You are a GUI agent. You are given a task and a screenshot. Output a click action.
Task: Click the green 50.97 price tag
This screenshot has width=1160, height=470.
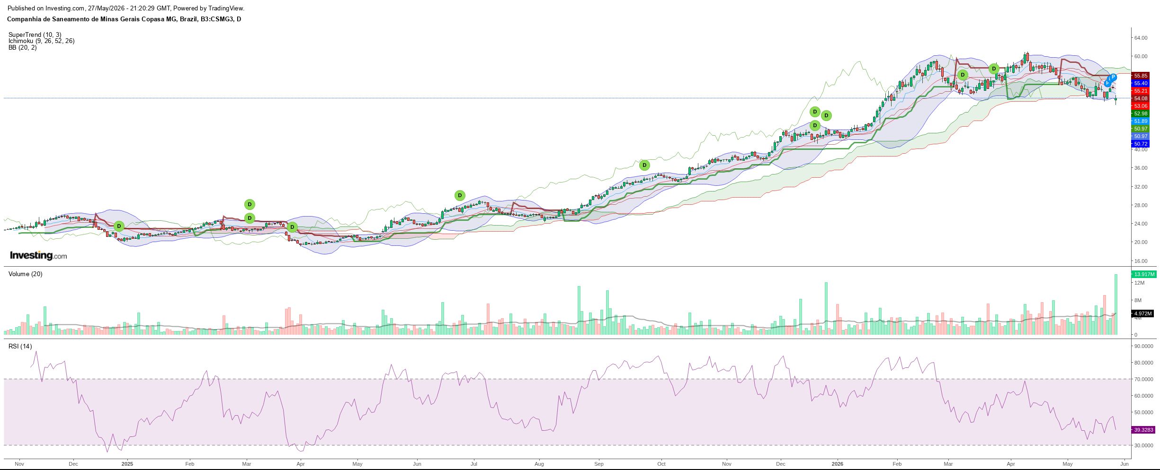(x=1141, y=129)
